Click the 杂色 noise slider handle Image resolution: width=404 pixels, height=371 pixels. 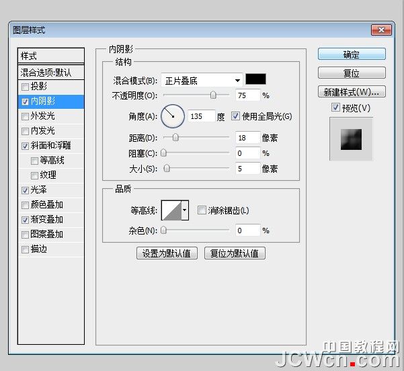point(163,230)
